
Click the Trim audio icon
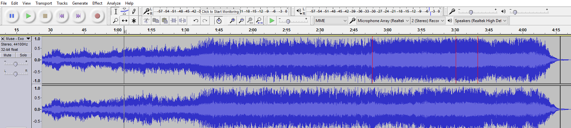(x=174, y=20)
